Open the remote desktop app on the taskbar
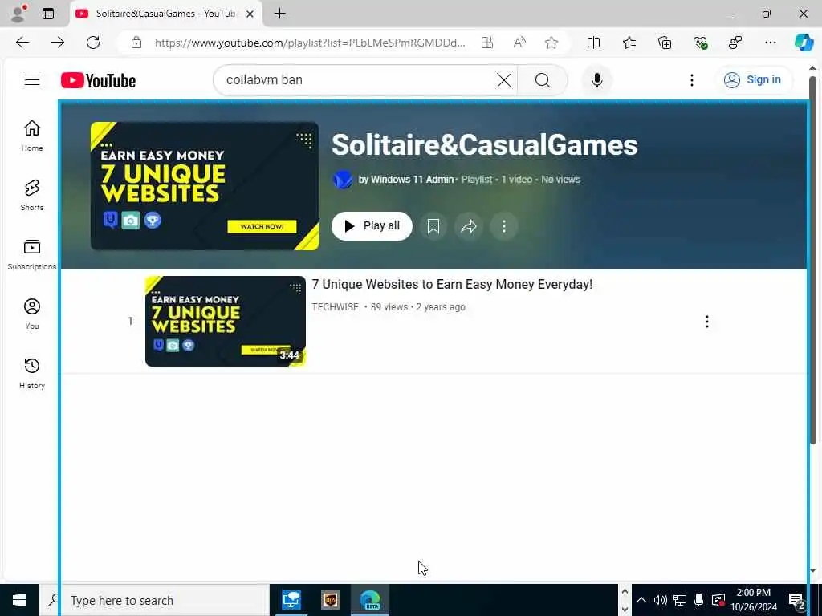This screenshot has width=822, height=616. click(x=291, y=600)
